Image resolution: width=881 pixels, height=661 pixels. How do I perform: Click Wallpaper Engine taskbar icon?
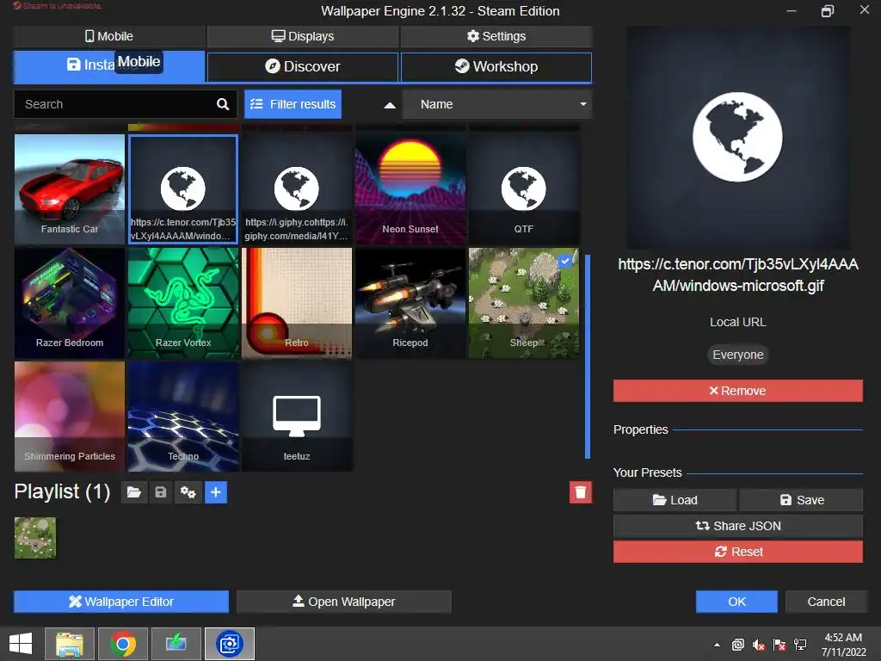point(229,644)
